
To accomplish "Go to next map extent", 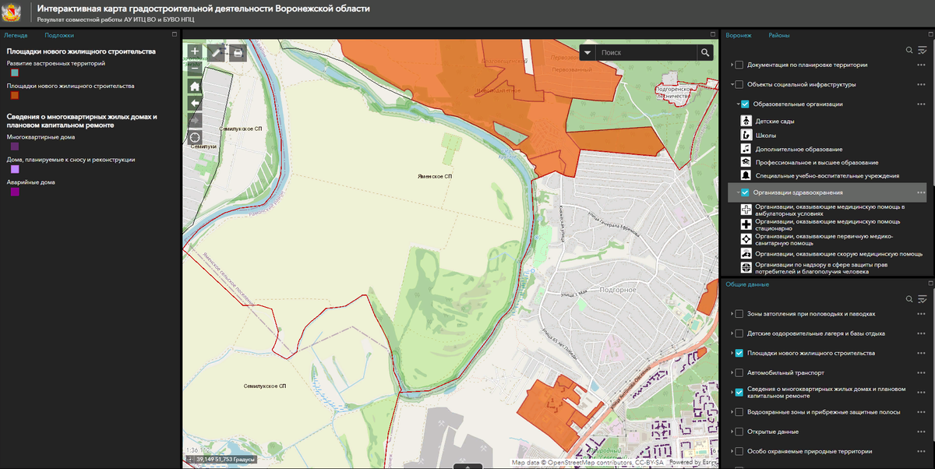I will pos(195,120).
